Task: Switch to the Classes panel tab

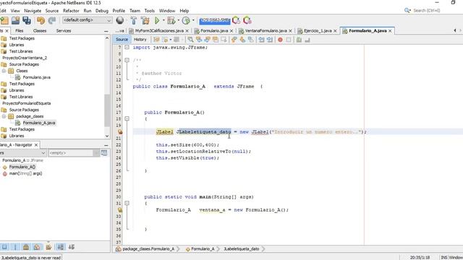Action: [x=40, y=30]
